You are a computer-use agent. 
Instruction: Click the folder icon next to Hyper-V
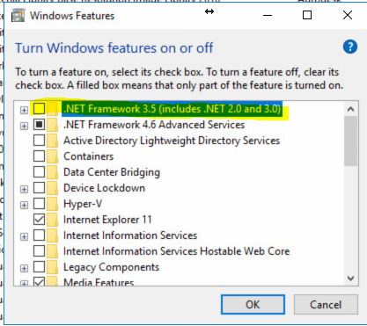pyautogui.click(x=52, y=204)
